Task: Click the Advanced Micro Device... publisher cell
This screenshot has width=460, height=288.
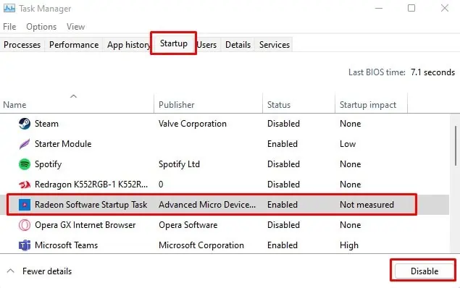Action: coord(207,205)
